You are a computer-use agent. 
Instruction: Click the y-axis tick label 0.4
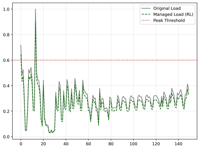coord(6,86)
